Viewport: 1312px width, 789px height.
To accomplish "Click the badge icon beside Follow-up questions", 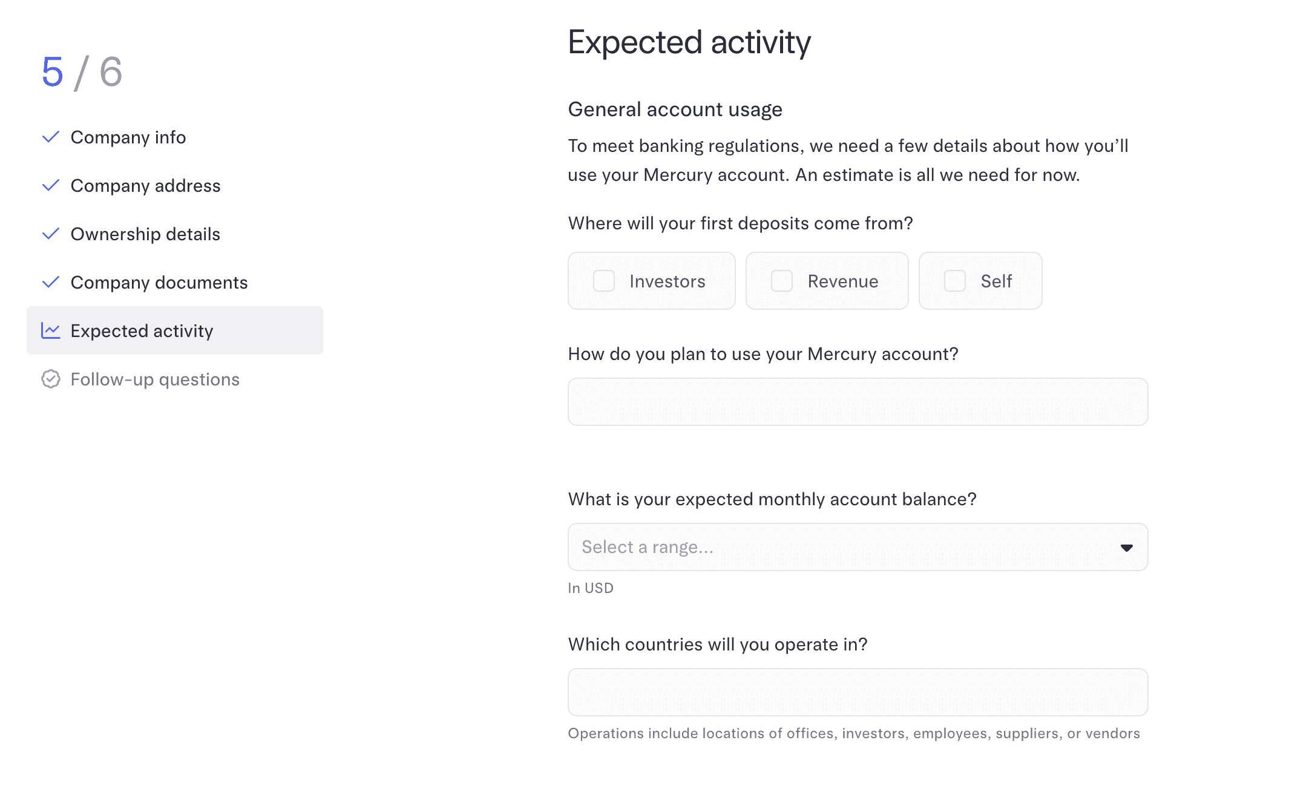I will click(x=51, y=379).
